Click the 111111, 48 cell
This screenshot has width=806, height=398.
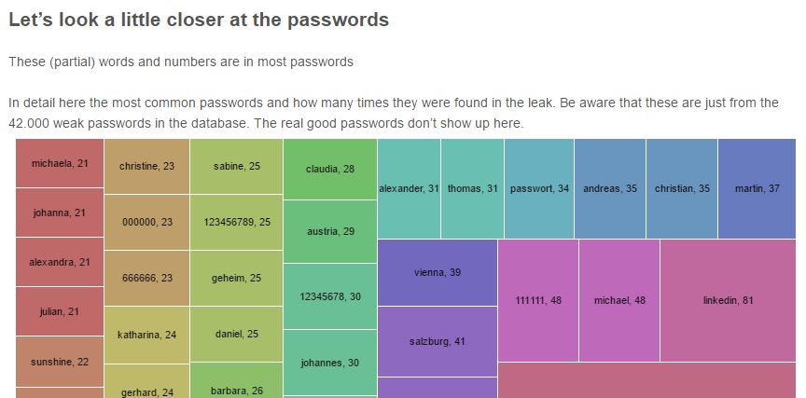[x=538, y=300]
